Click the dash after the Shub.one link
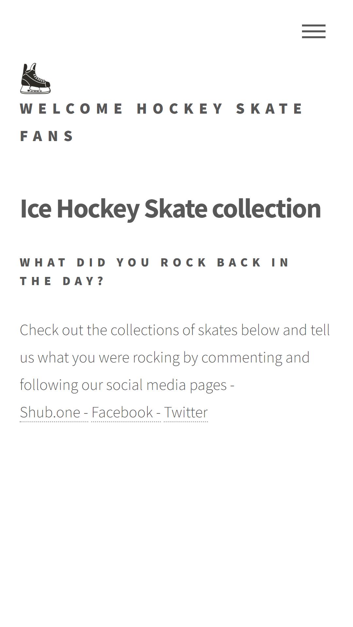353x627 pixels. [x=86, y=413]
